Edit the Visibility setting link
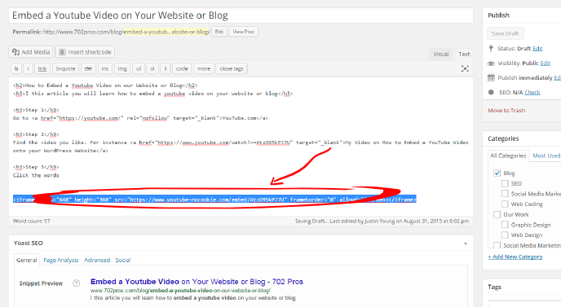 [x=545, y=64]
